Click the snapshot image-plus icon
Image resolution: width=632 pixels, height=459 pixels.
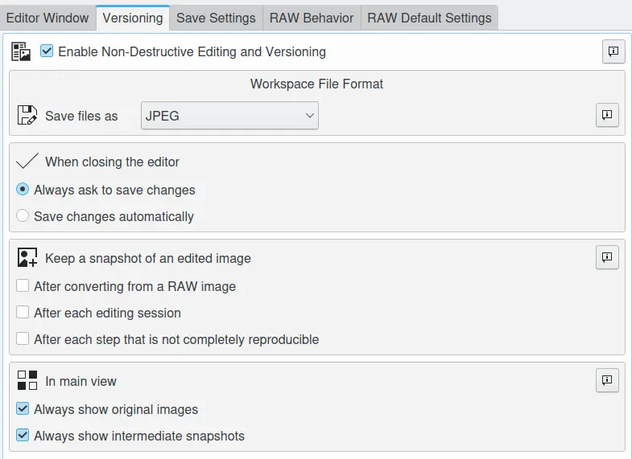27,258
